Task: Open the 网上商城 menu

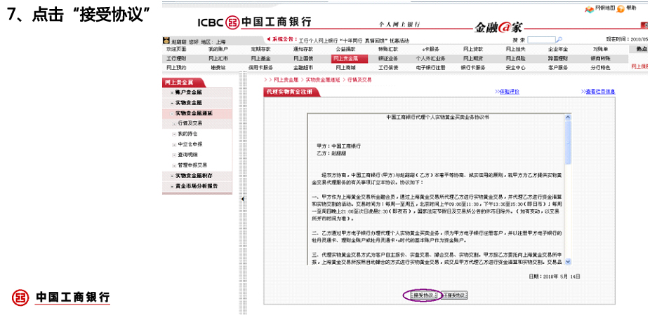Action: [x=345, y=67]
